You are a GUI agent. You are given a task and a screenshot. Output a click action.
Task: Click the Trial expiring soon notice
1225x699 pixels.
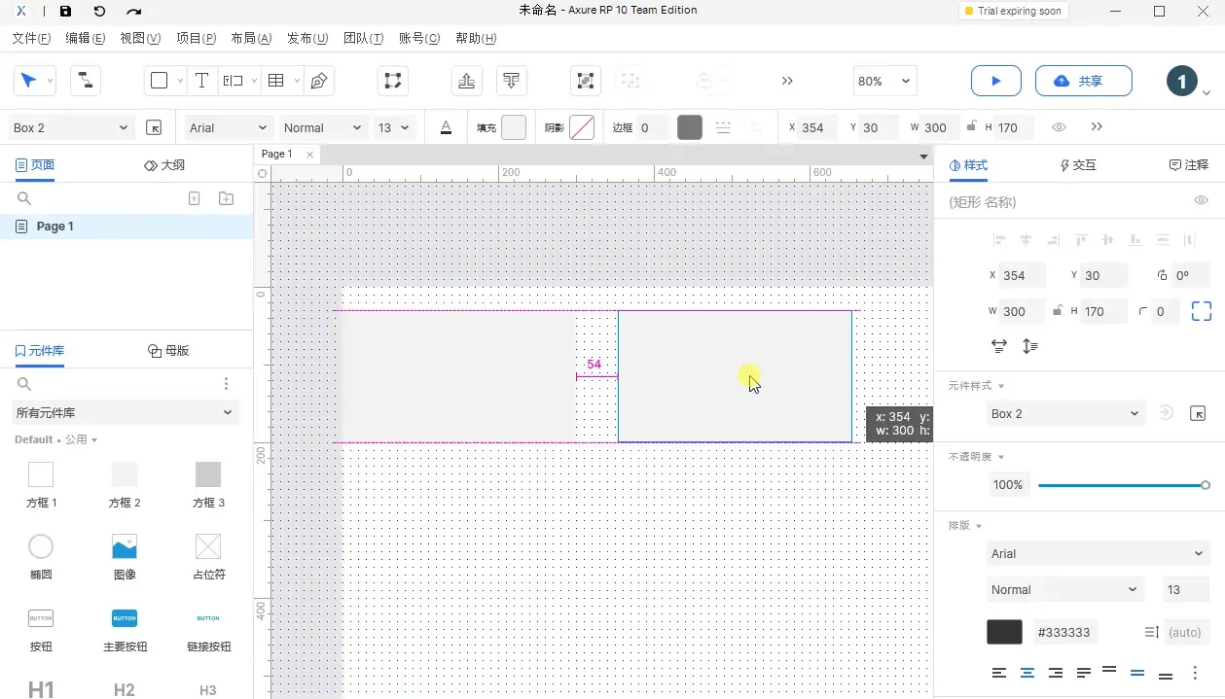coord(1012,12)
